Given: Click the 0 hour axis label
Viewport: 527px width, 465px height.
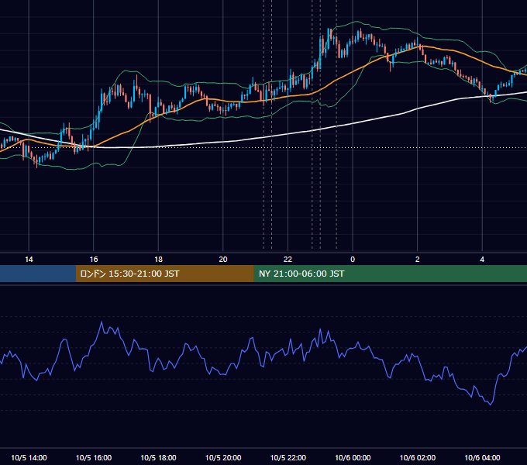Looking at the screenshot, I should [x=353, y=260].
